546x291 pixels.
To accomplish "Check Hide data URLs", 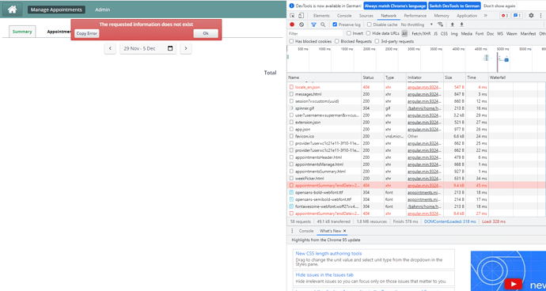I will (369, 33).
